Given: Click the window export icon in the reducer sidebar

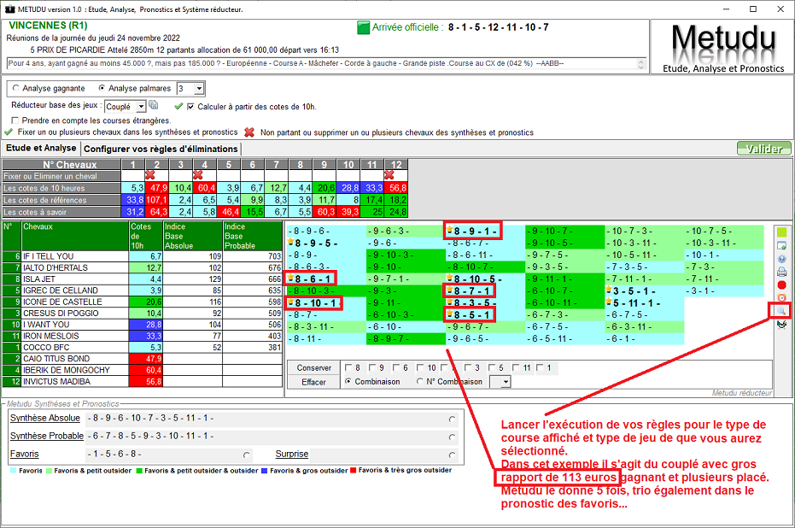Looking at the screenshot, I should [x=781, y=245].
